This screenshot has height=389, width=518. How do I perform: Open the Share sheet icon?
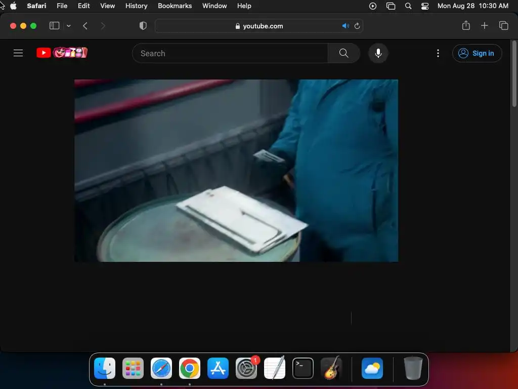[466, 25]
